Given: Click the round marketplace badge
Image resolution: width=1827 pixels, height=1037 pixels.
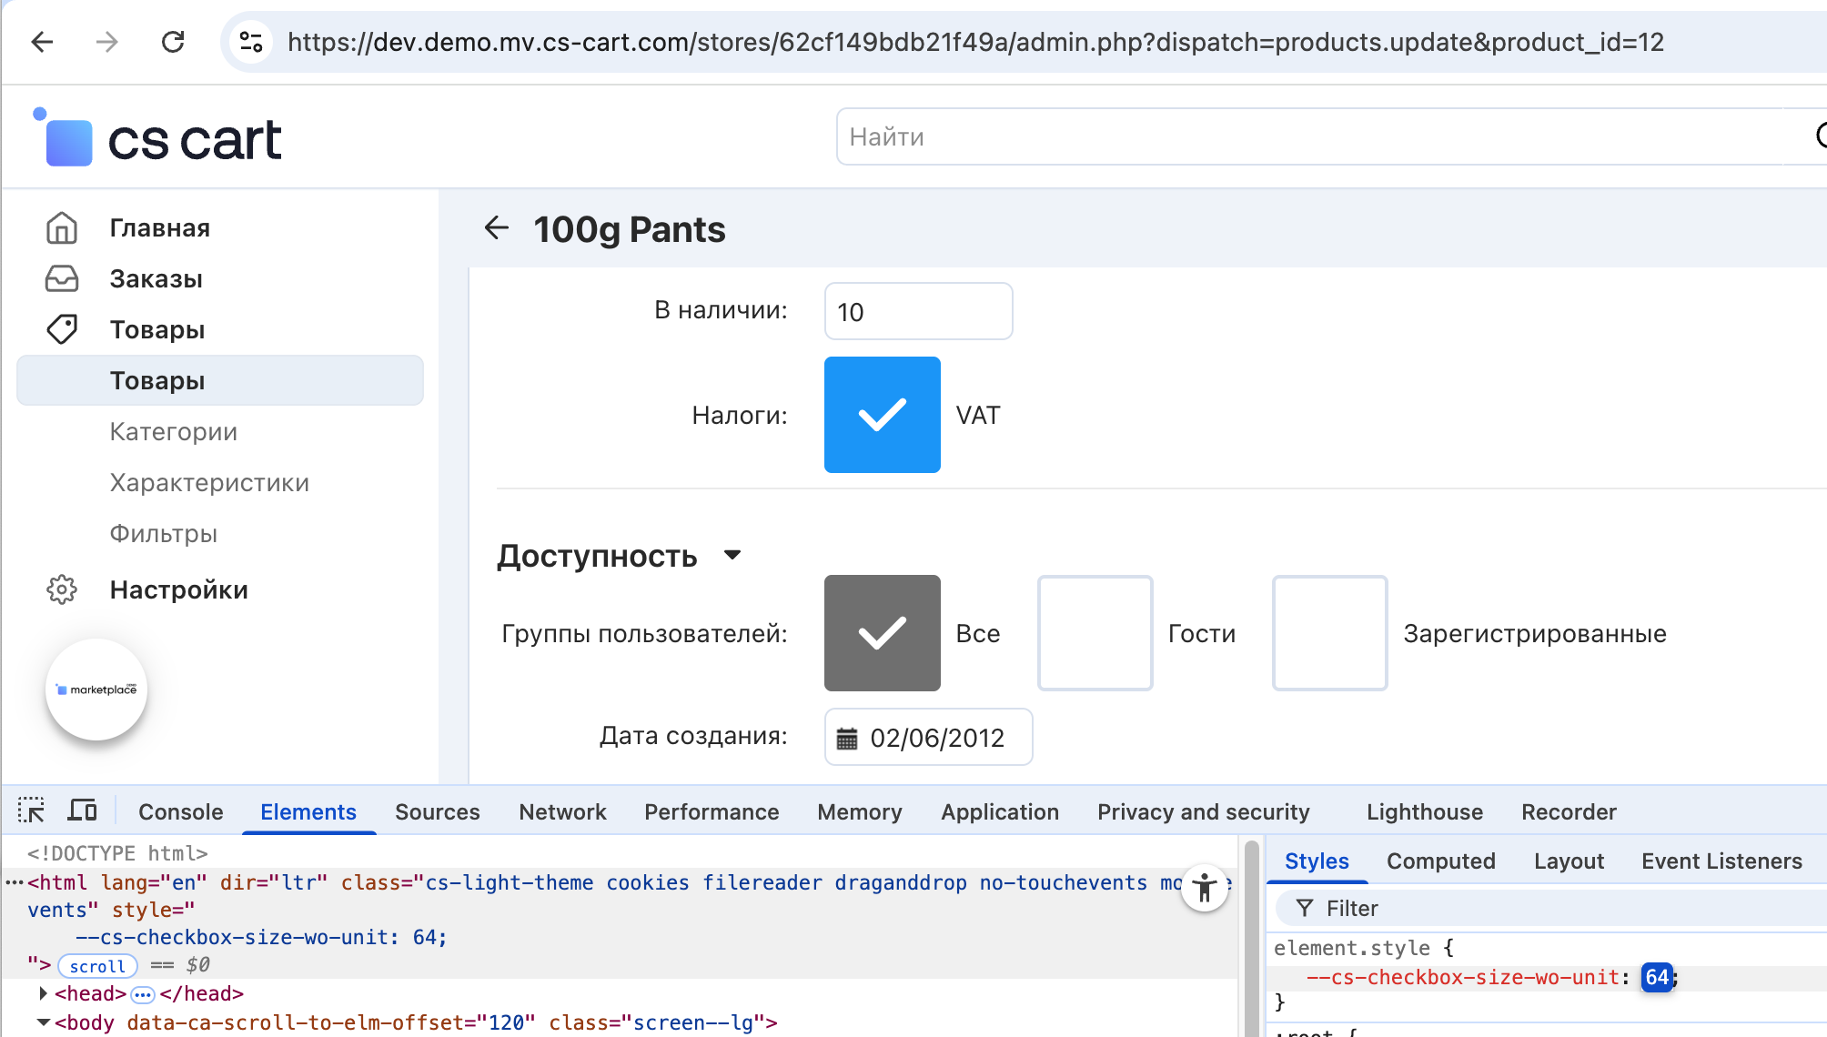Looking at the screenshot, I should [x=96, y=690].
